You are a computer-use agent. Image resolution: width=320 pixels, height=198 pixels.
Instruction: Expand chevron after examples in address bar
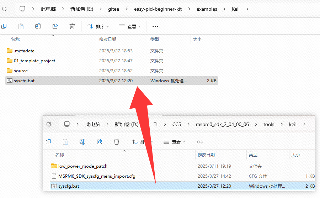[x=224, y=9]
